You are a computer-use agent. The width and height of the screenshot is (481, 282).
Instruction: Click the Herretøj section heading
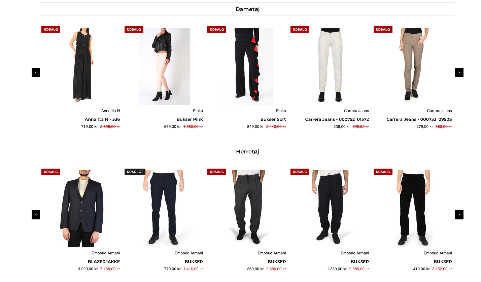[247, 151]
